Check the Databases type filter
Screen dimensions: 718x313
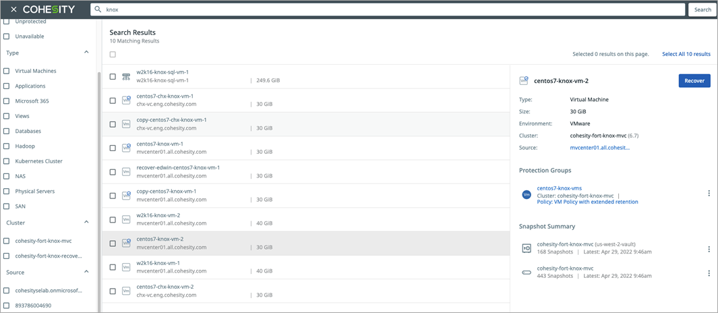[7, 131]
